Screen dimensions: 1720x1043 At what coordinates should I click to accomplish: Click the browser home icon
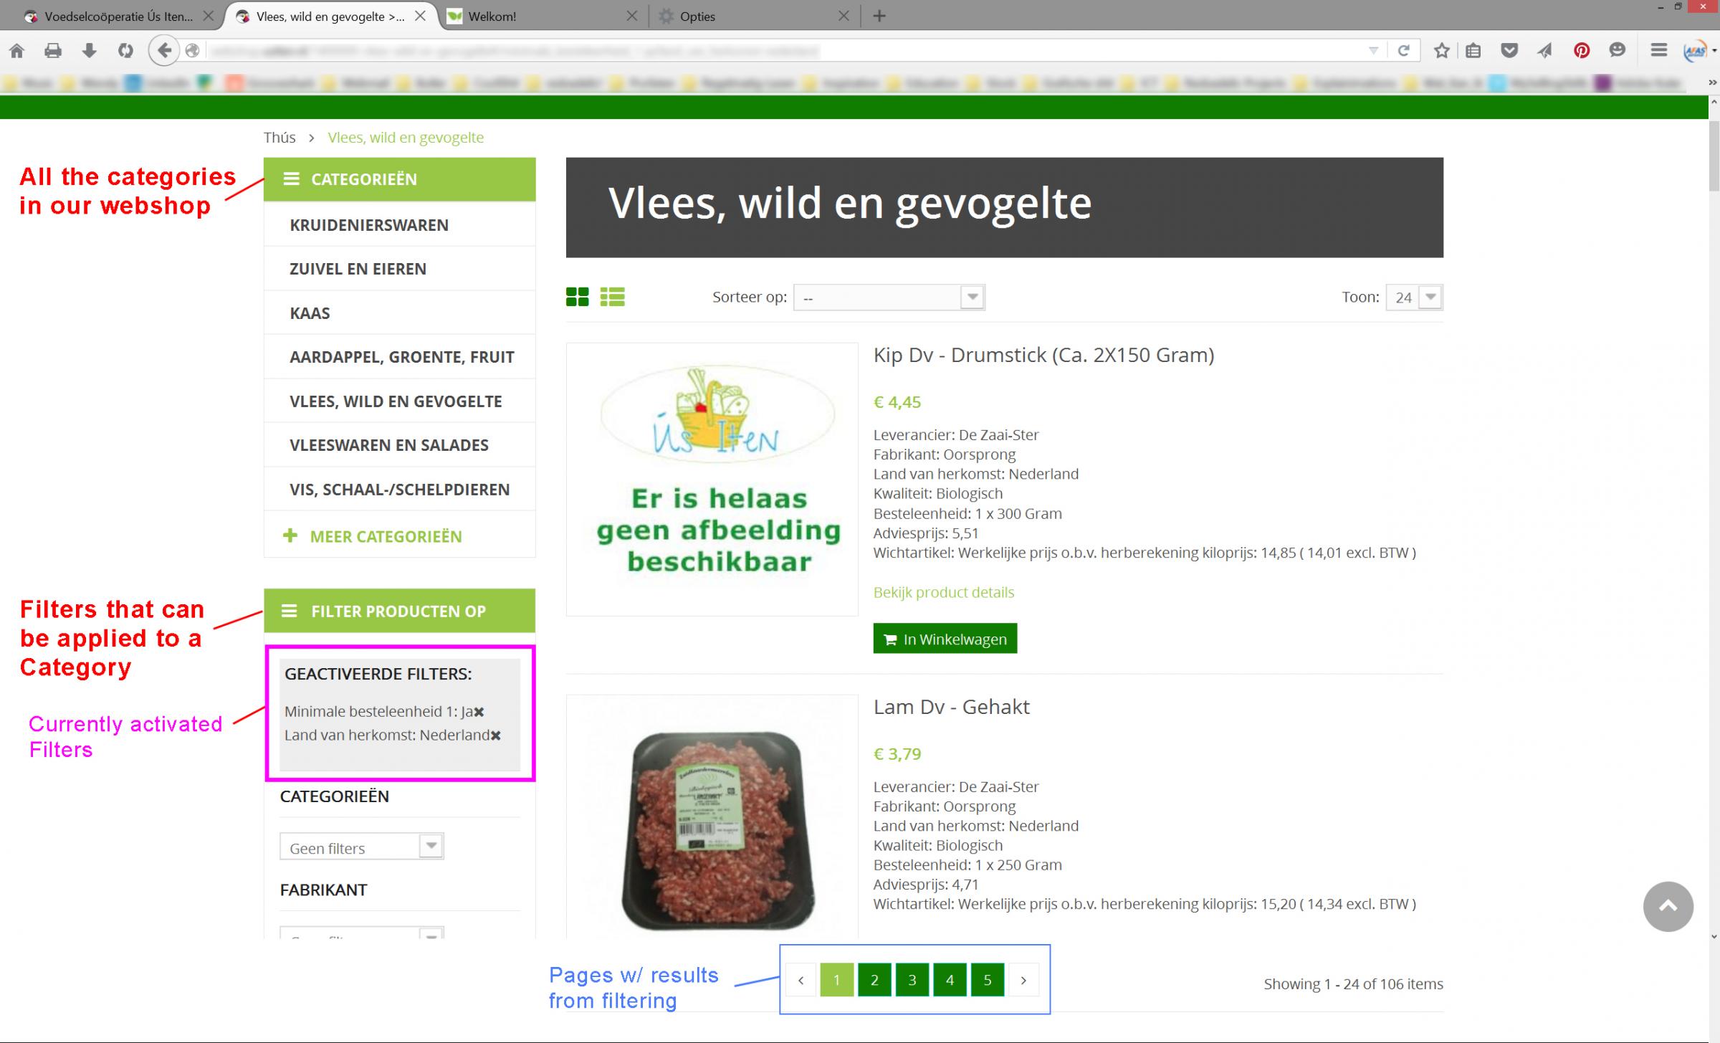coord(16,50)
